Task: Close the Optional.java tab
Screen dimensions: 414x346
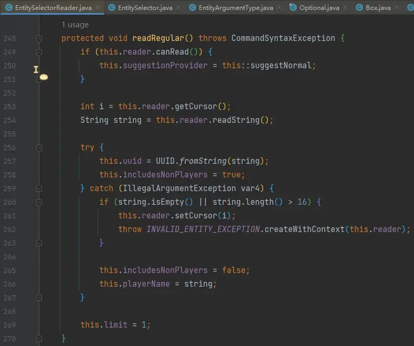Action: [x=345, y=8]
